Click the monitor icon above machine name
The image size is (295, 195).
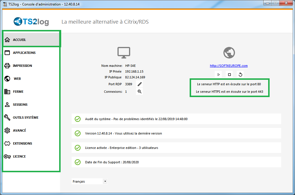tap(124, 52)
